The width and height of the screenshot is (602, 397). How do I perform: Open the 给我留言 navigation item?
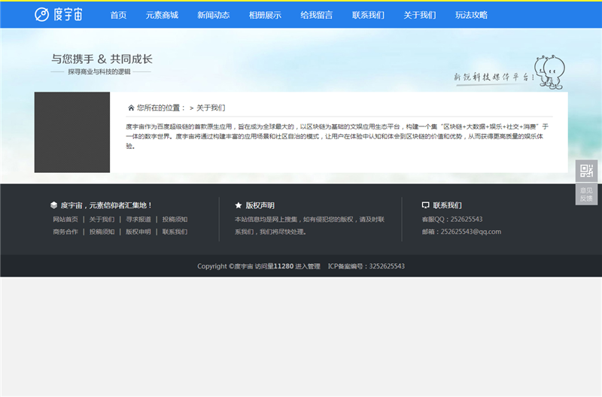point(316,14)
